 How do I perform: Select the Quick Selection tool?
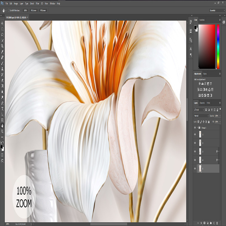click(x=2, y=40)
